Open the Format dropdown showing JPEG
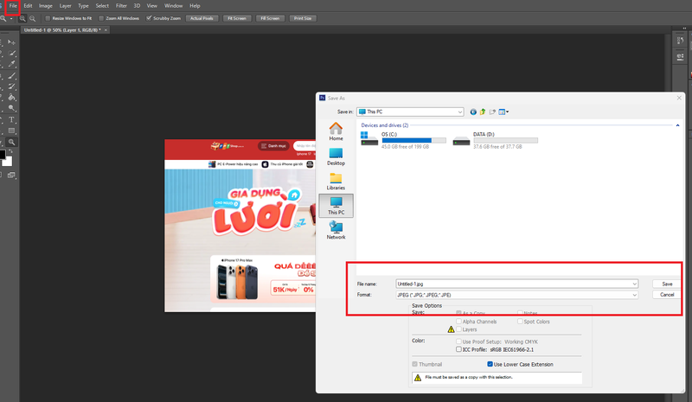 click(516, 295)
